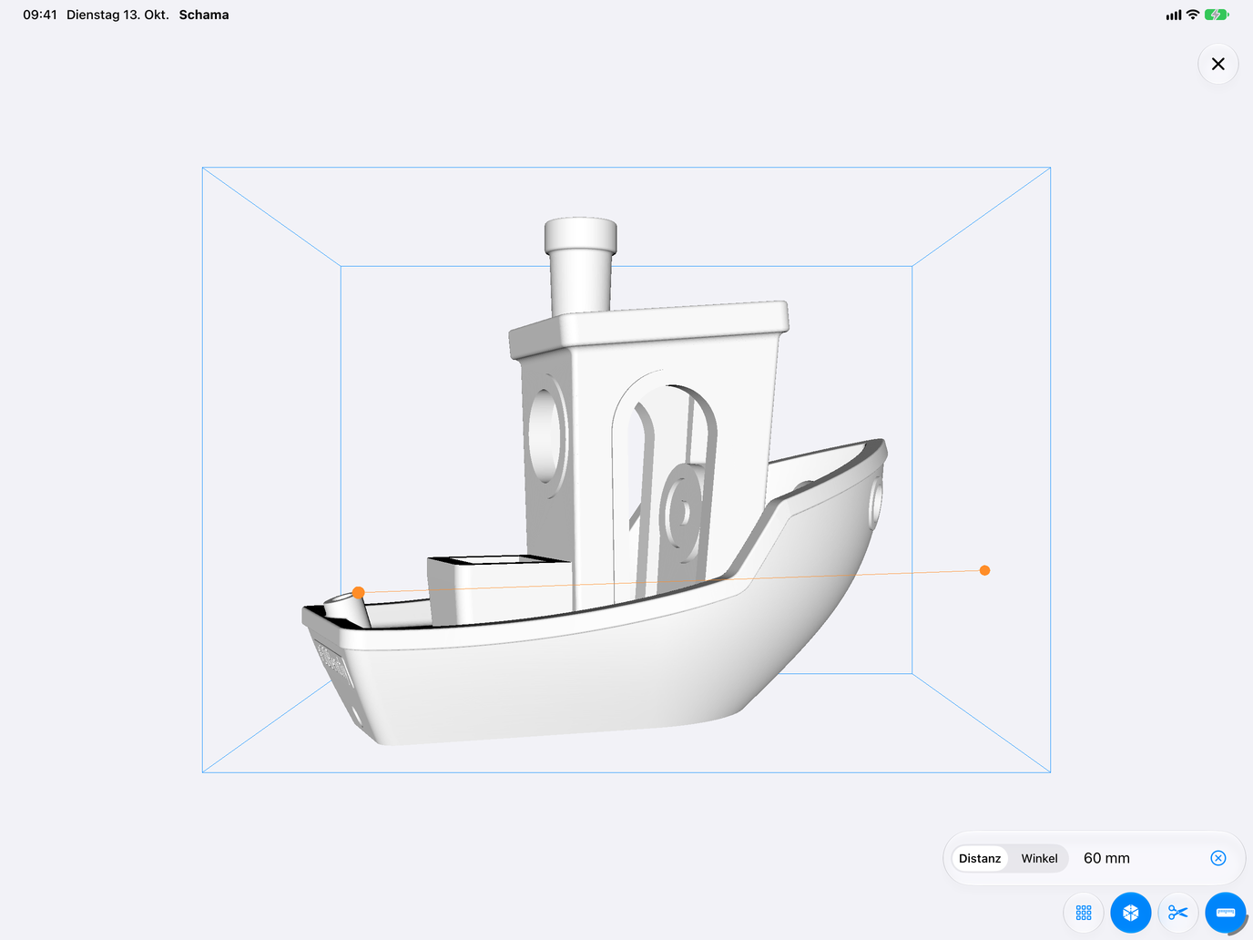1253x940 pixels.
Task: Tap the boat's chimney top
Action: [581, 236]
